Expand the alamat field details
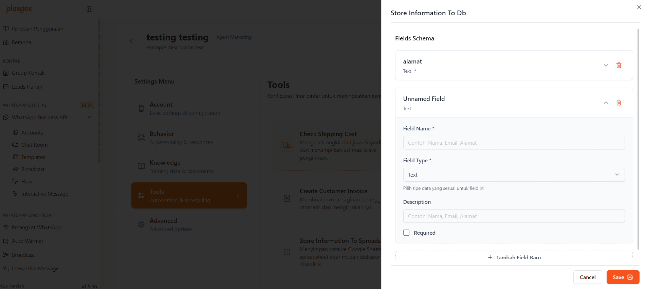Image resolution: width=646 pixels, height=289 pixels. pos(606,65)
